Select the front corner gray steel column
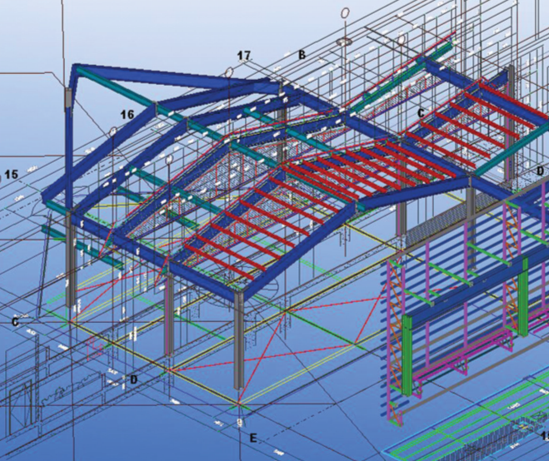The image size is (549, 461). (x=239, y=341)
